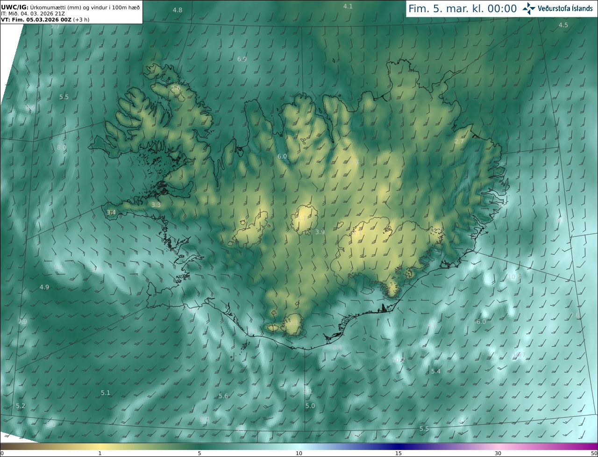Click the UWC/IG Úrkomumætti title line
The height and width of the screenshot is (457, 598).
click(x=71, y=7)
